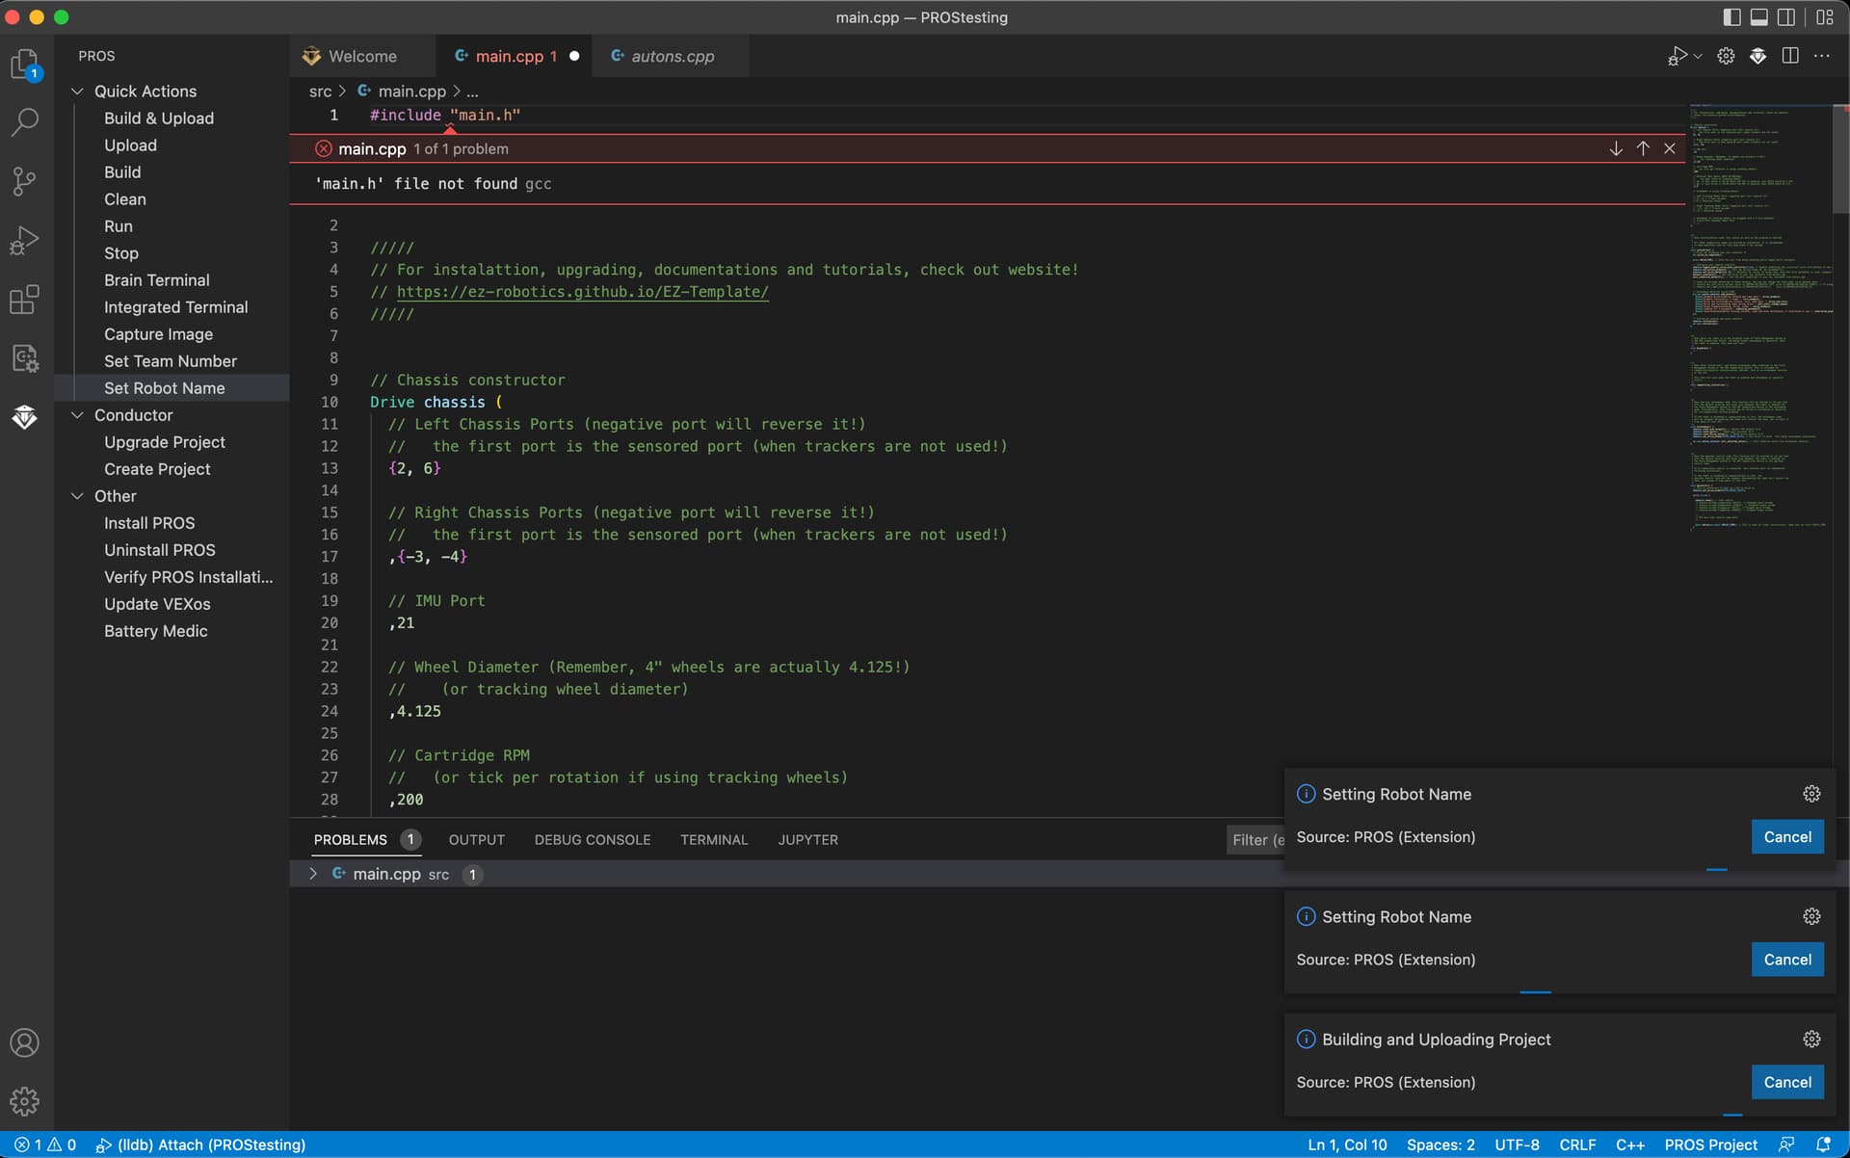Switch to the Welcome tab

coord(361,56)
